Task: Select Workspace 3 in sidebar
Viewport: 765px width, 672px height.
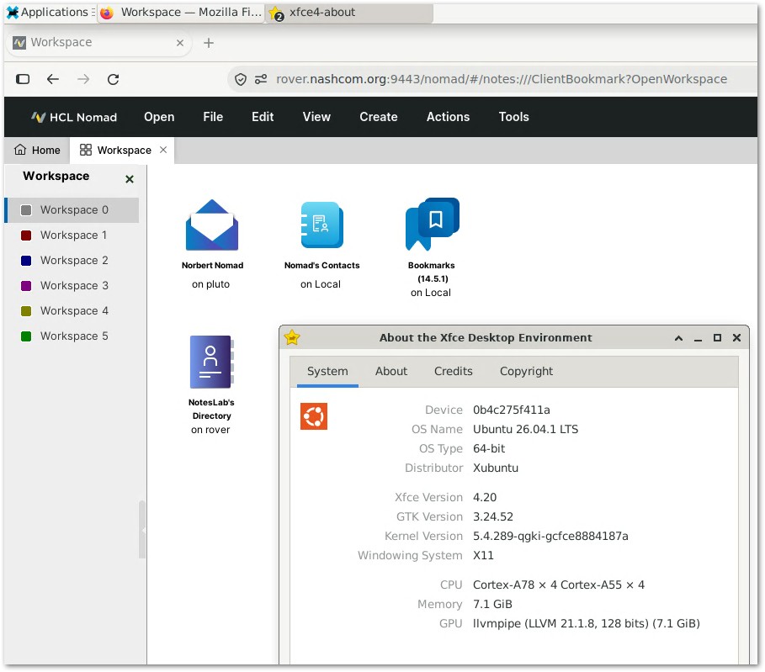Action: (x=72, y=286)
